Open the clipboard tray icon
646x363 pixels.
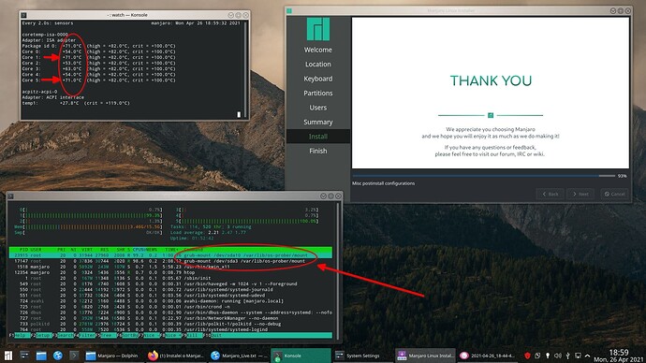537,356
